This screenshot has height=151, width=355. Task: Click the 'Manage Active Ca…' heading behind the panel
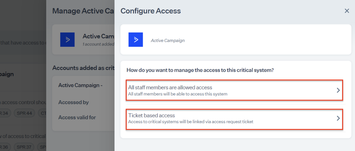tap(82, 11)
